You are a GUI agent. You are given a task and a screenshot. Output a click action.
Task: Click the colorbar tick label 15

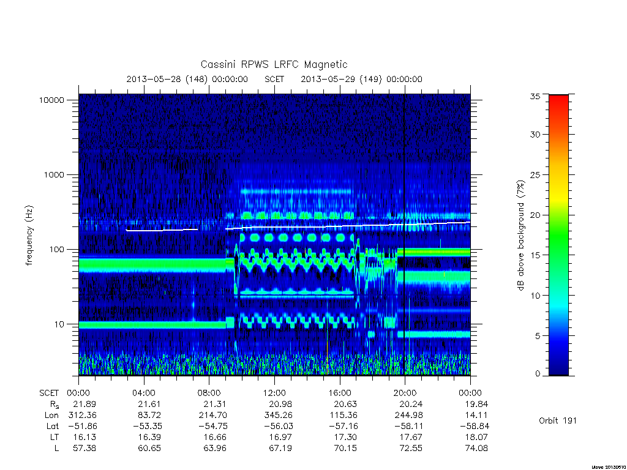[x=535, y=255]
